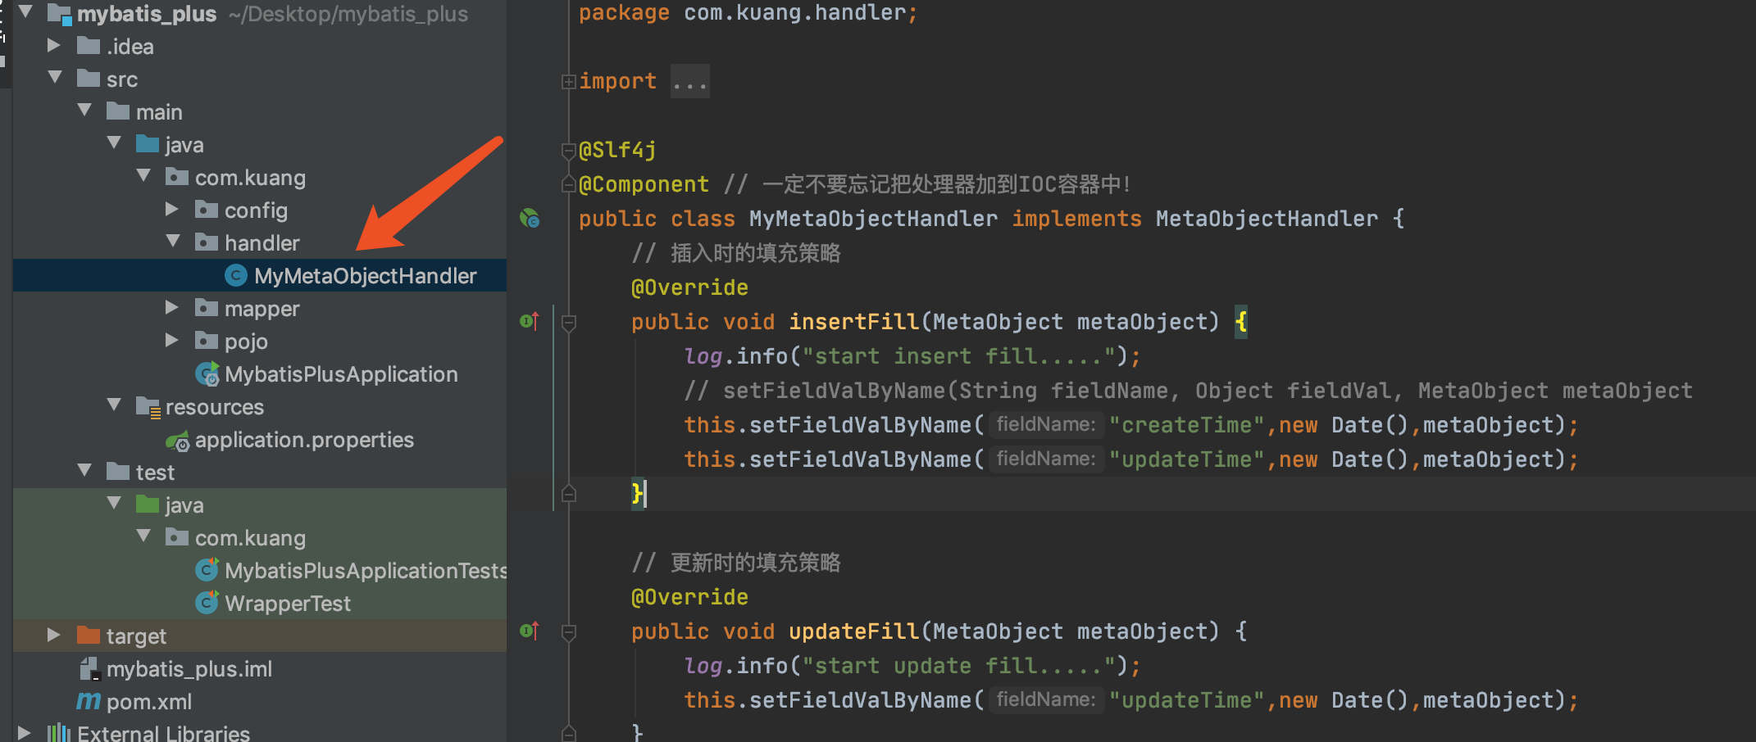The image size is (1756, 742).
Task: Collapse the java folder under test
Action: pyautogui.click(x=114, y=504)
